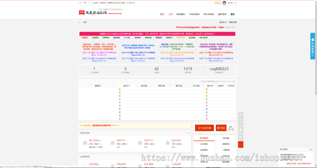The width and height of the screenshot is (317, 168).
Task: Collapse the 综合交流区 section
Action: (188, 133)
